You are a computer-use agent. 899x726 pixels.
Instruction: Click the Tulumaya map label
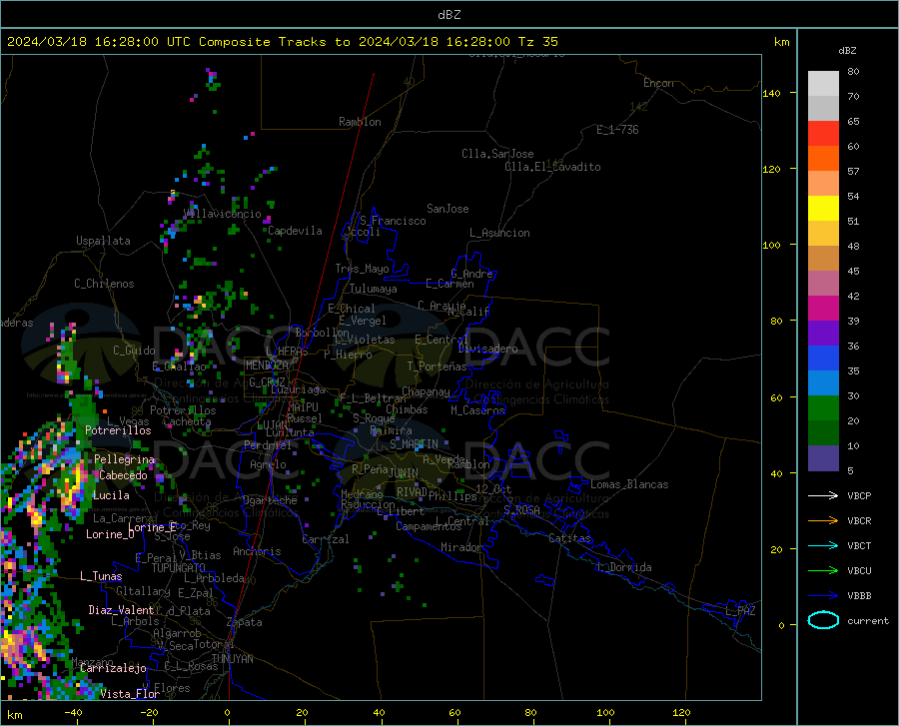coord(373,289)
